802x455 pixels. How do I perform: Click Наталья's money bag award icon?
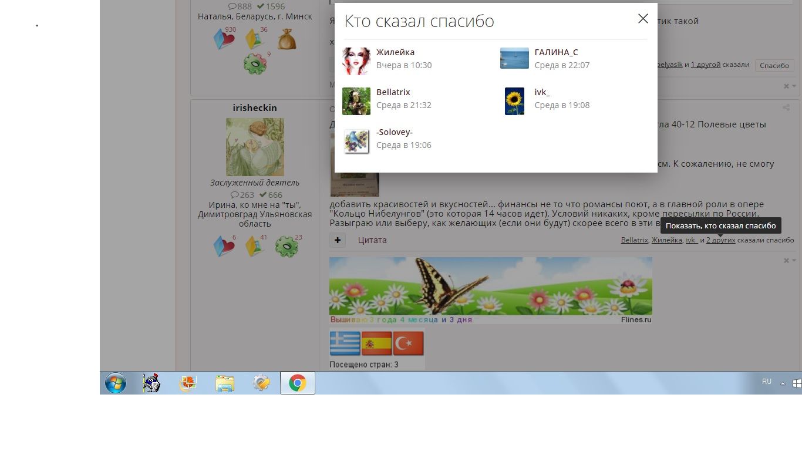(287, 39)
